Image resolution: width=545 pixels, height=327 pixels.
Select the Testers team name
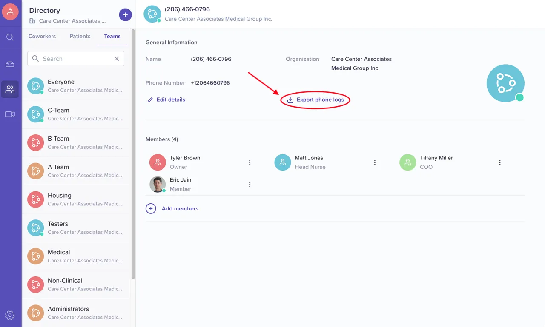click(x=58, y=224)
